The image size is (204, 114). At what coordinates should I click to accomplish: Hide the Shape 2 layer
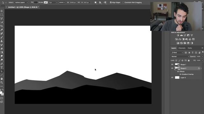(172, 68)
